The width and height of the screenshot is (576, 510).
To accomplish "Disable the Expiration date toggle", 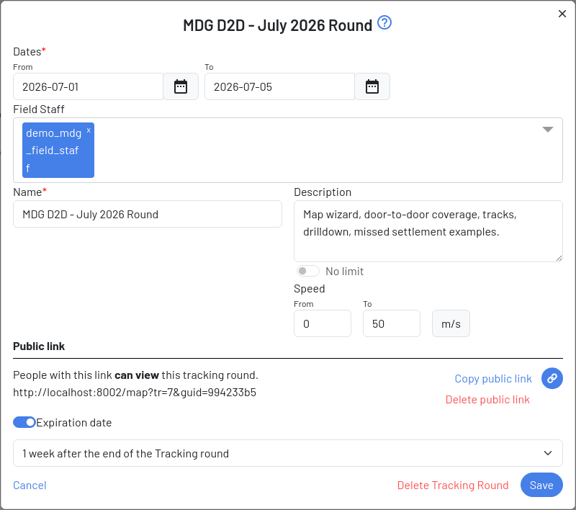I will (x=24, y=422).
